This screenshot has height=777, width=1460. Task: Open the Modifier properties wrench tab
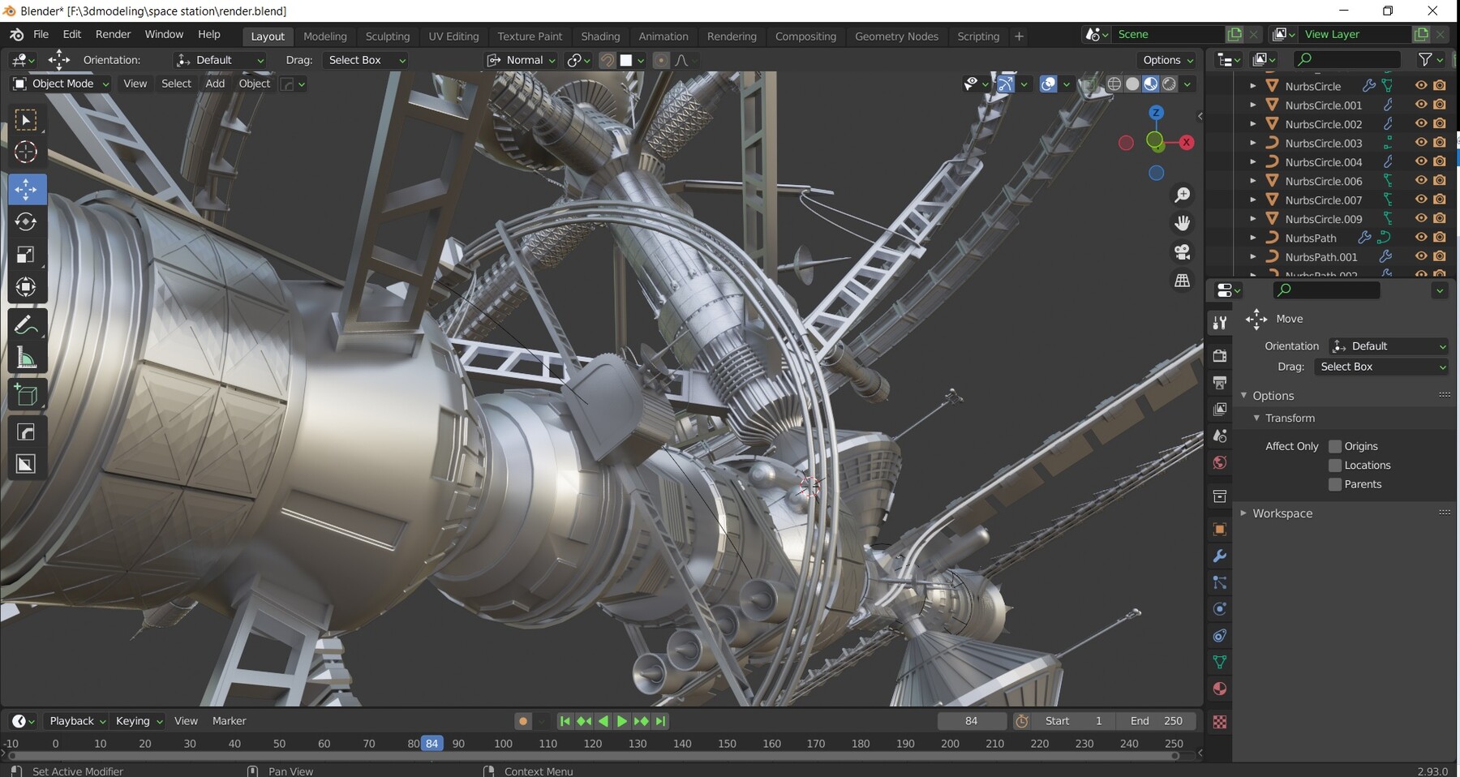point(1219,556)
